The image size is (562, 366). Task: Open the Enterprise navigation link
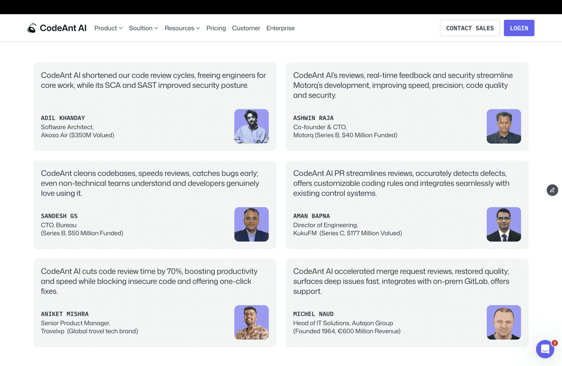click(x=280, y=28)
